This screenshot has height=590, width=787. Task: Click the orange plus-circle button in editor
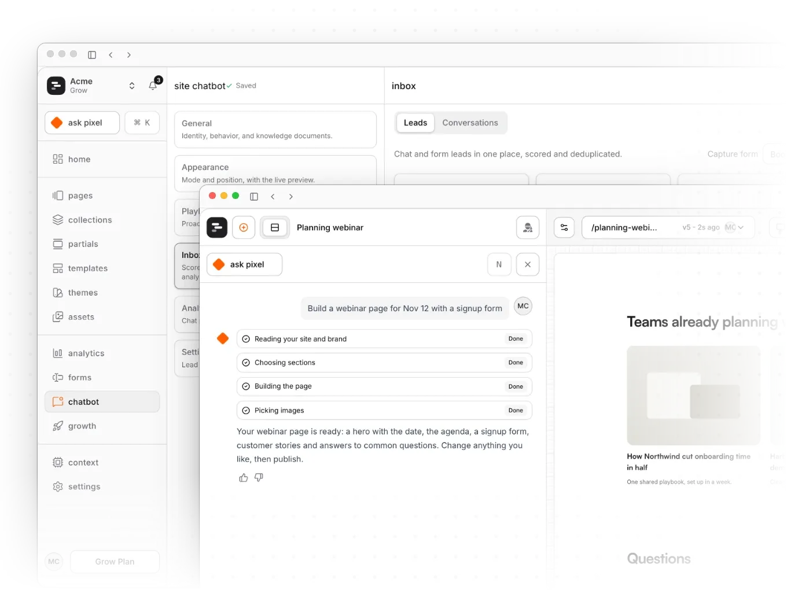pos(244,228)
